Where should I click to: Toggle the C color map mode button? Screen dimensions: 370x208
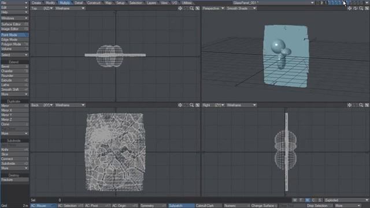[x=313, y=200]
